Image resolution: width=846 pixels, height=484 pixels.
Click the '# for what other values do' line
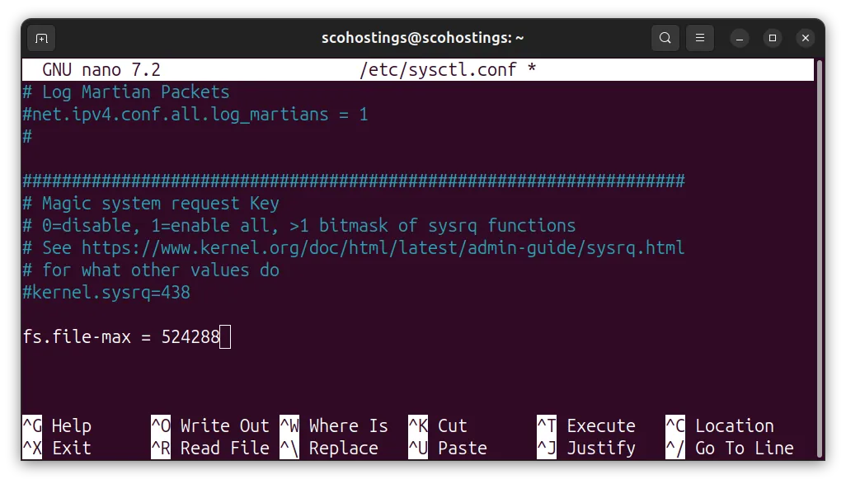pyautogui.click(x=151, y=270)
